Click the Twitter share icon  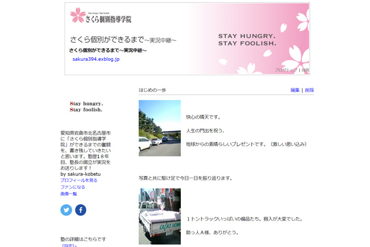tap(66, 210)
